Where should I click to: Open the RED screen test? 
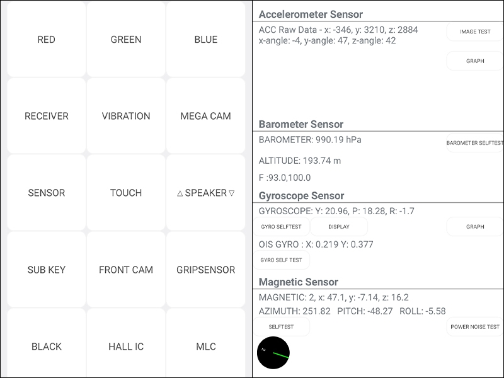(x=46, y=39)
